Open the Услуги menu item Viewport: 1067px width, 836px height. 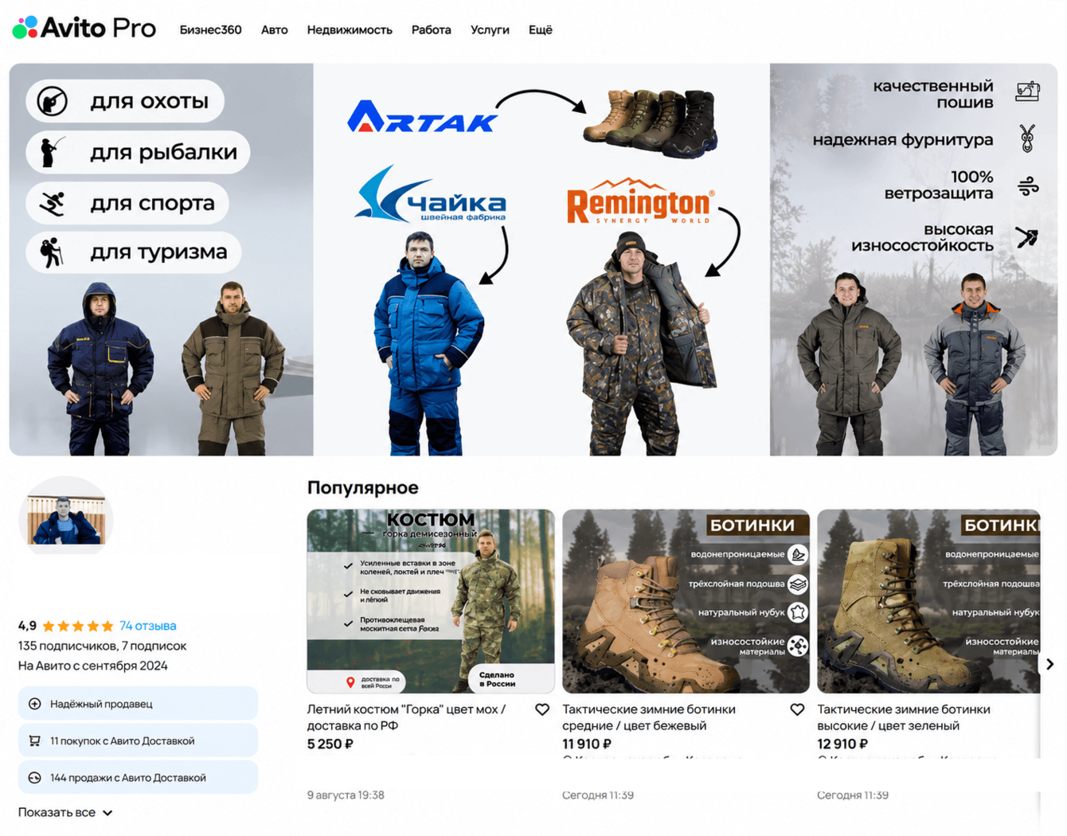click(x=490, y=29)
